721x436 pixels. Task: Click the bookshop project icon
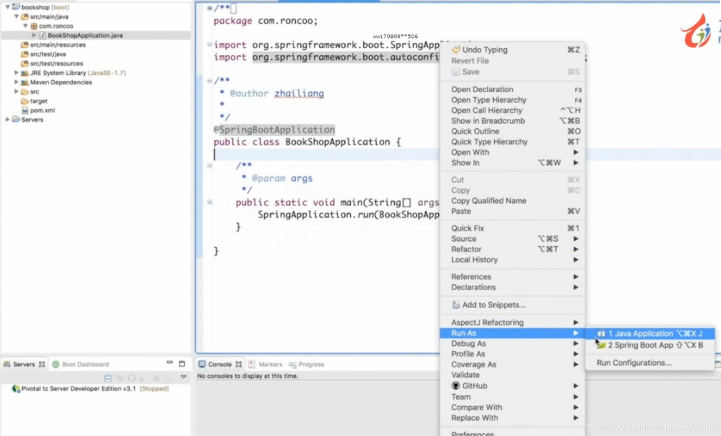pos(16,7)
